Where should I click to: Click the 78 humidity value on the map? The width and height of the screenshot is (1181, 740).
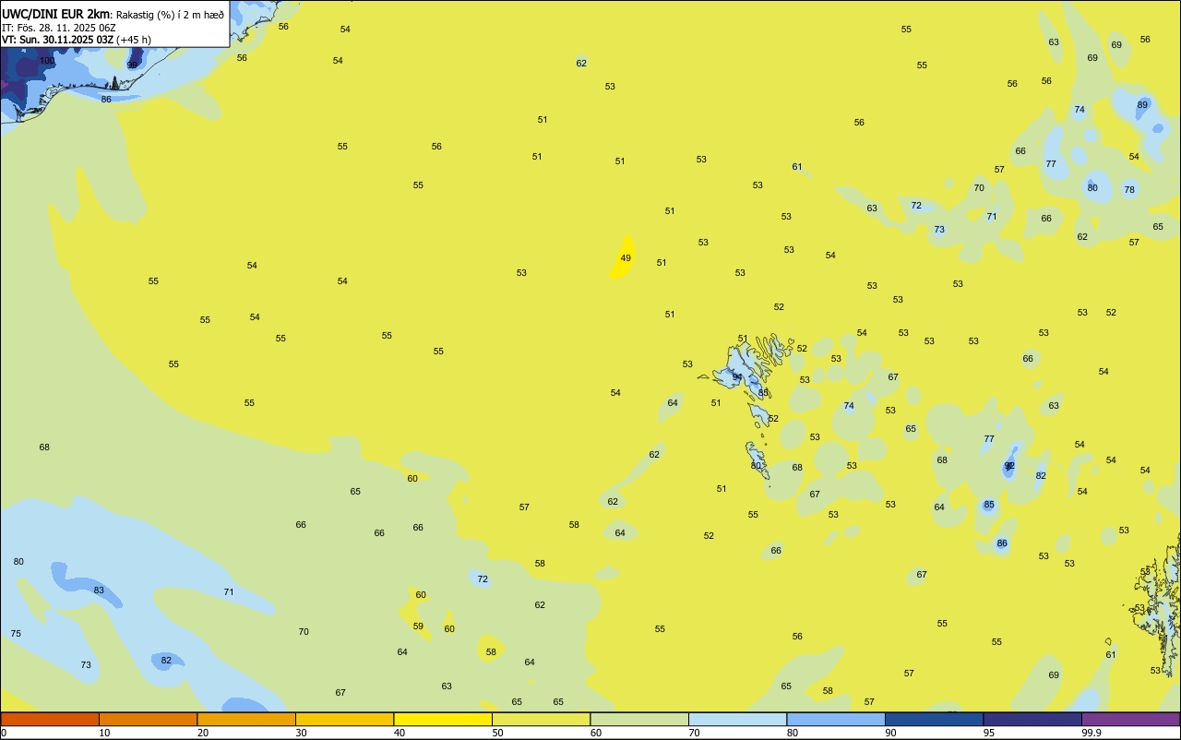(x=1129, y=189)
